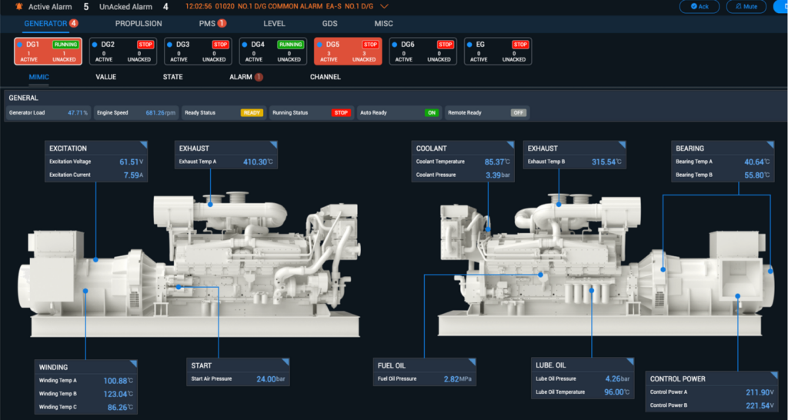The width and height of the screenshot is (788, 420).
Task: Expand the alarm message dropdown chevron
Action: [x=385, y=6]
